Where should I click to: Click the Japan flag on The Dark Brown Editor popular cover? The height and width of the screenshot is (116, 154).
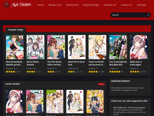tap(62, 37)
